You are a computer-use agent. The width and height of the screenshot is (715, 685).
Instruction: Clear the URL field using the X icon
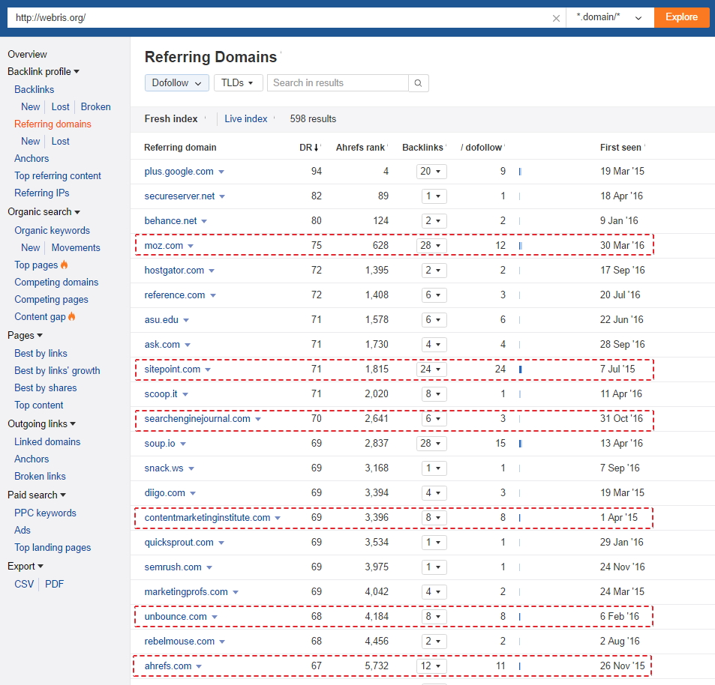pyautogui.click(x=555, y=17)
